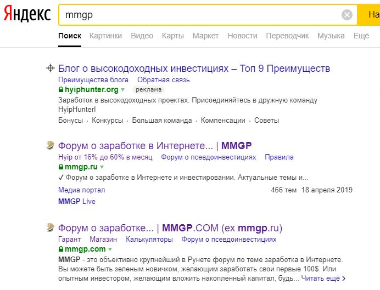Click into the search field containing mmgp
Viewport: 380px width, 290px height.
(198, 15)
